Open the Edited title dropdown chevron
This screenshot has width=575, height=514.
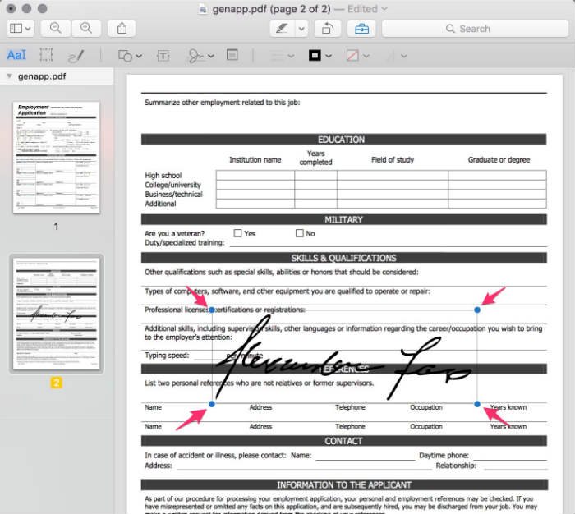tap(384, 9)
